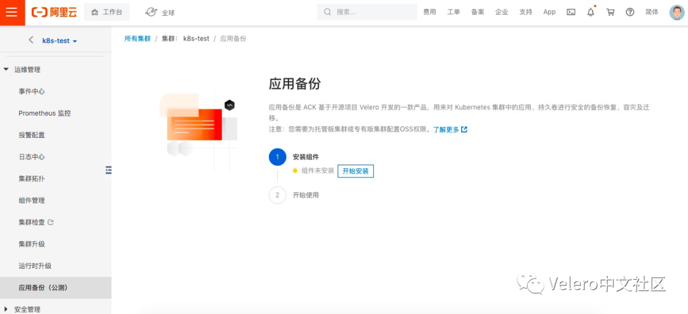Click the 组件未安装 status text
The width and height of the screenshot is (688, 314).
318,171
